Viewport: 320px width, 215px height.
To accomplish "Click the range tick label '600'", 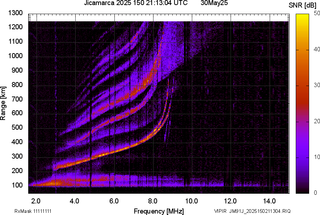I will 17,113.
